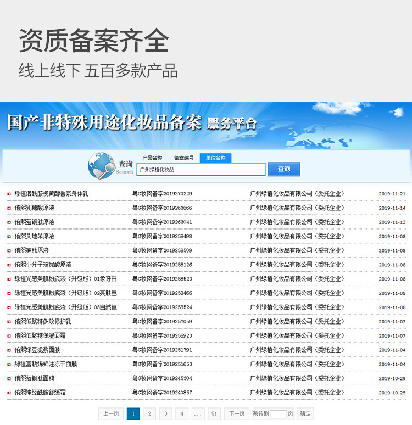The image size is (412, 425).
Task: Open product 侑熙乳糖酸原液
Action: click(35, 208)
